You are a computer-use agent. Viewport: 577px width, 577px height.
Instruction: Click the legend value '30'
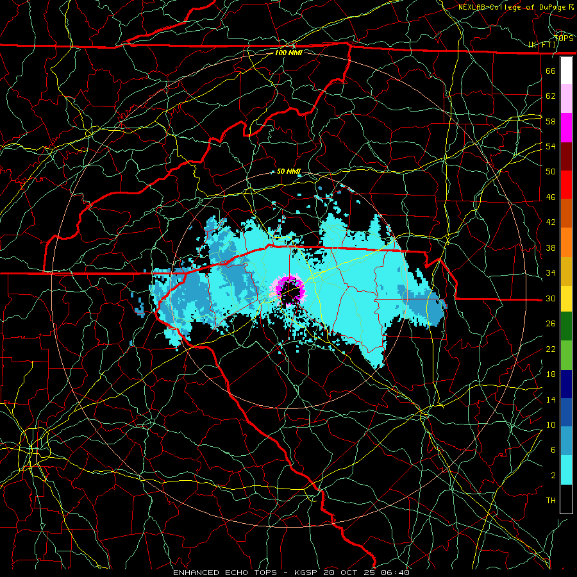[x=551, y=298]
